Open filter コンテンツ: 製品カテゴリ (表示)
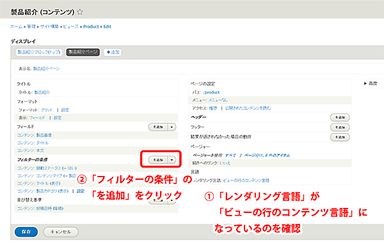The height and width of the screenshot is (245, 384). click(x=43, y=191)
